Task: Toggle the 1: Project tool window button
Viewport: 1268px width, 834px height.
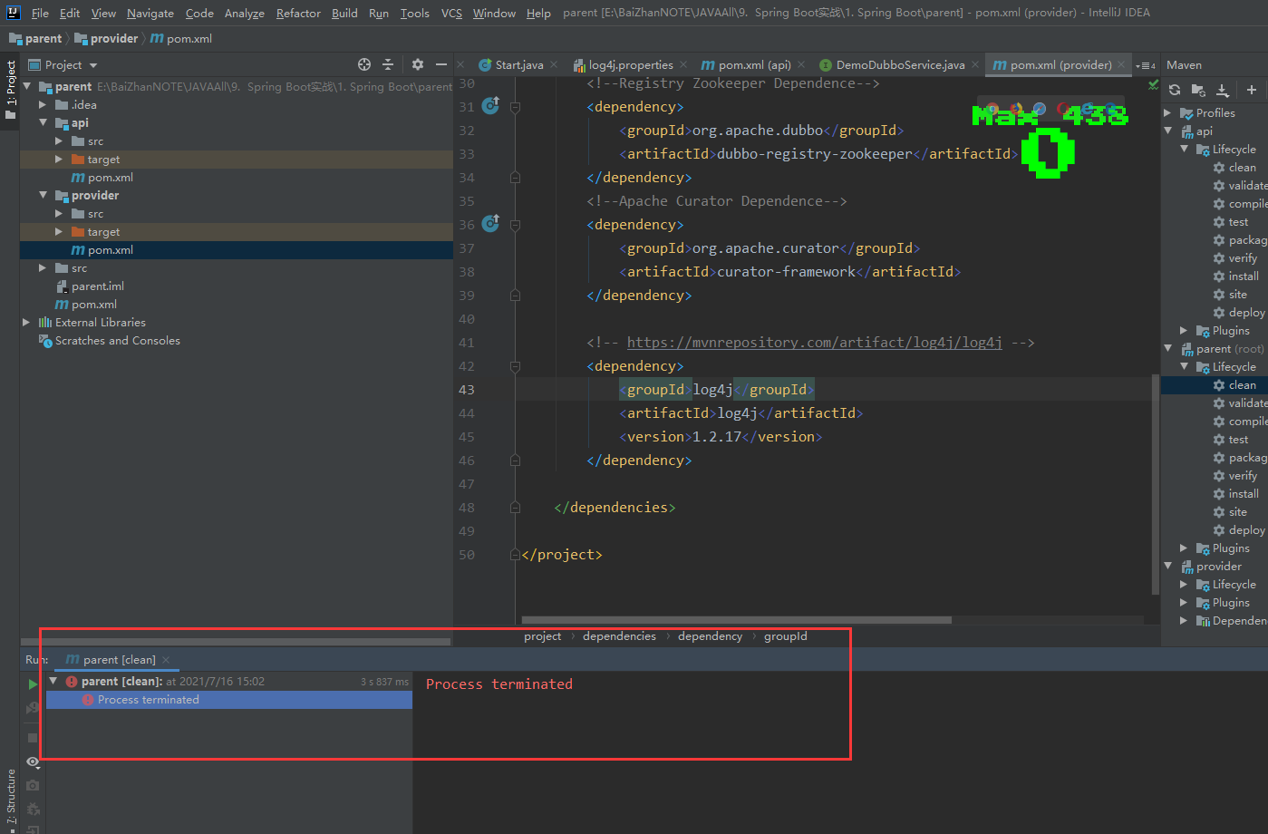Action: (10, 90)
